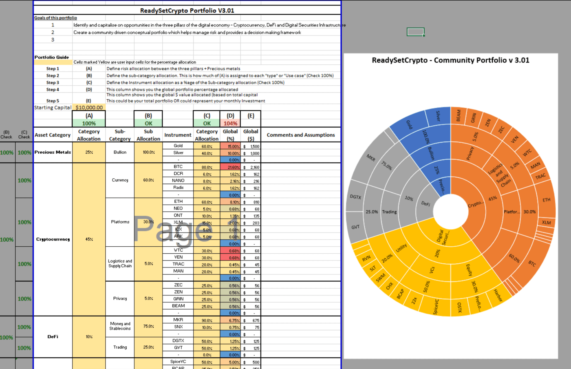Screen dimensions: 571x369
Task: Click the BTC instrument cell
Action: click(178, 167)
